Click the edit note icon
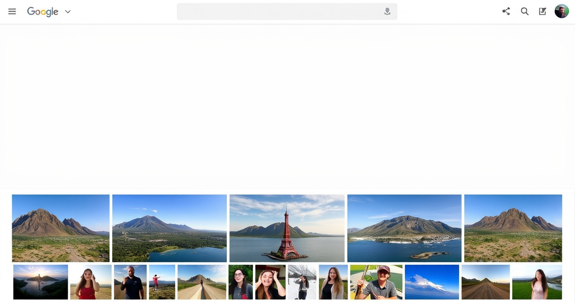This screenshot has width=575, height=302. 542,11
